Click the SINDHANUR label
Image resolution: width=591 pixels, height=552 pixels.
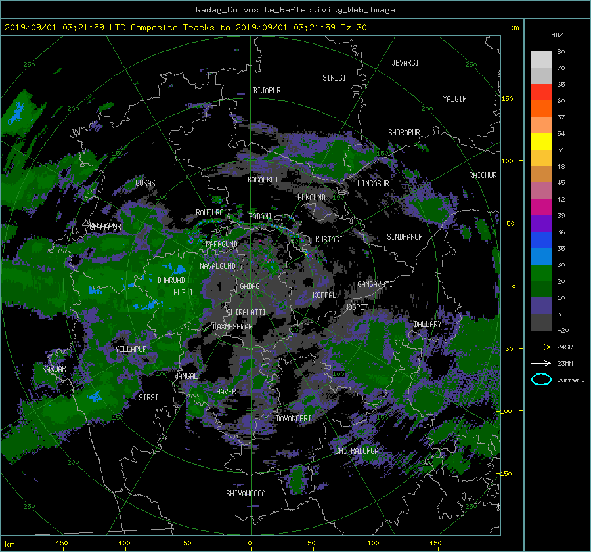coord(405,237)
